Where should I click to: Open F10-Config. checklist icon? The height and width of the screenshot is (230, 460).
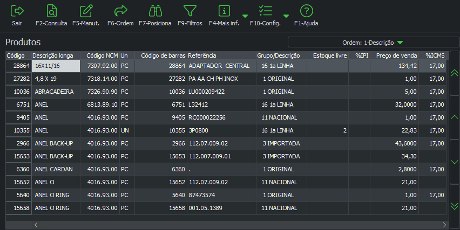(x=266, y=11)
